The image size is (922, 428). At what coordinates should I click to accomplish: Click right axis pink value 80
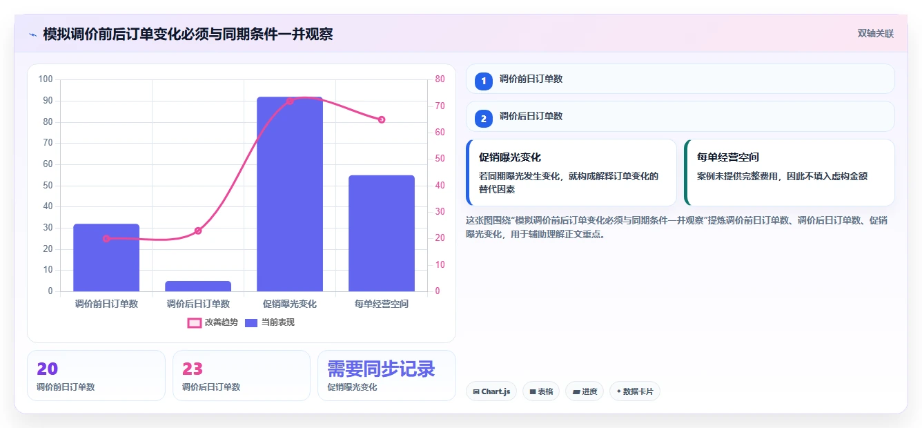click(440, 79)
